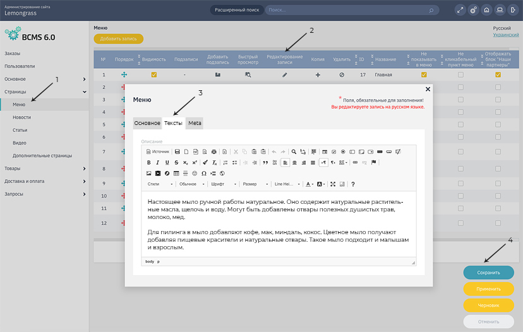Click the Iframe globe icon
Screen dimensions: 523x332
coord(222,174)
